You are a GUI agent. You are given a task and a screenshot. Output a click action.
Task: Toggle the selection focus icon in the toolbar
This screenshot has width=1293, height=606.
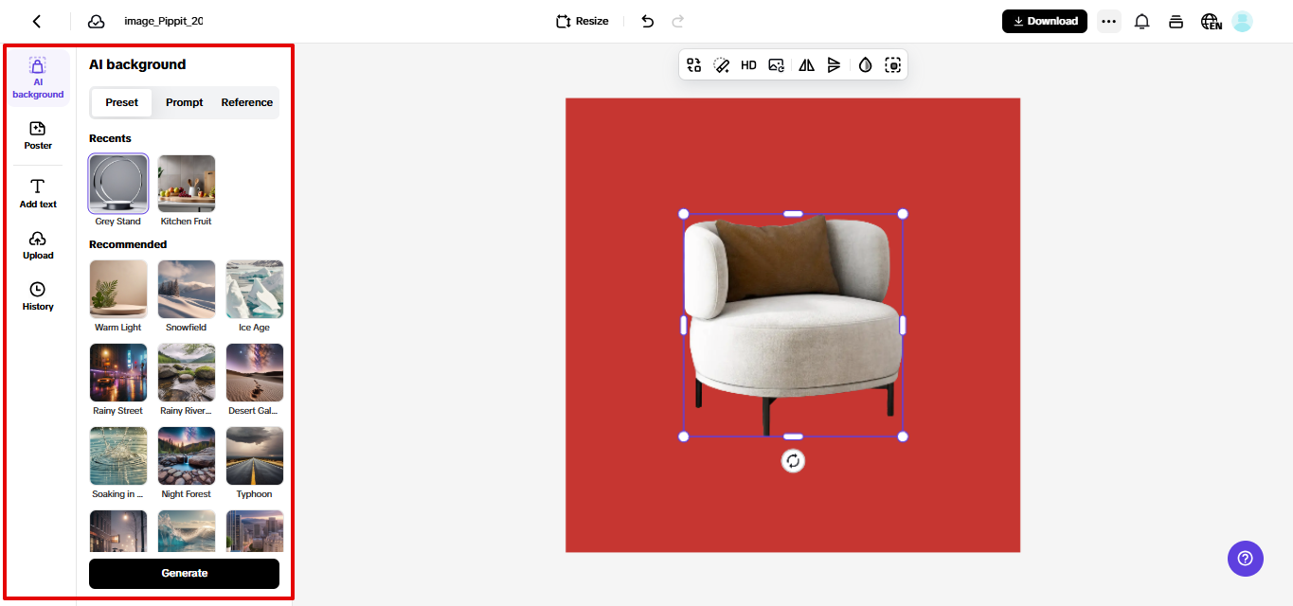coord(892,64)
